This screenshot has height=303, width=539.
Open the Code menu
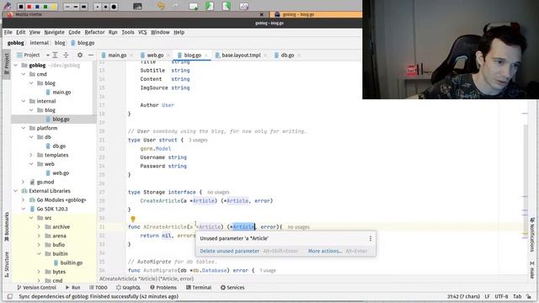click(74, 32)
